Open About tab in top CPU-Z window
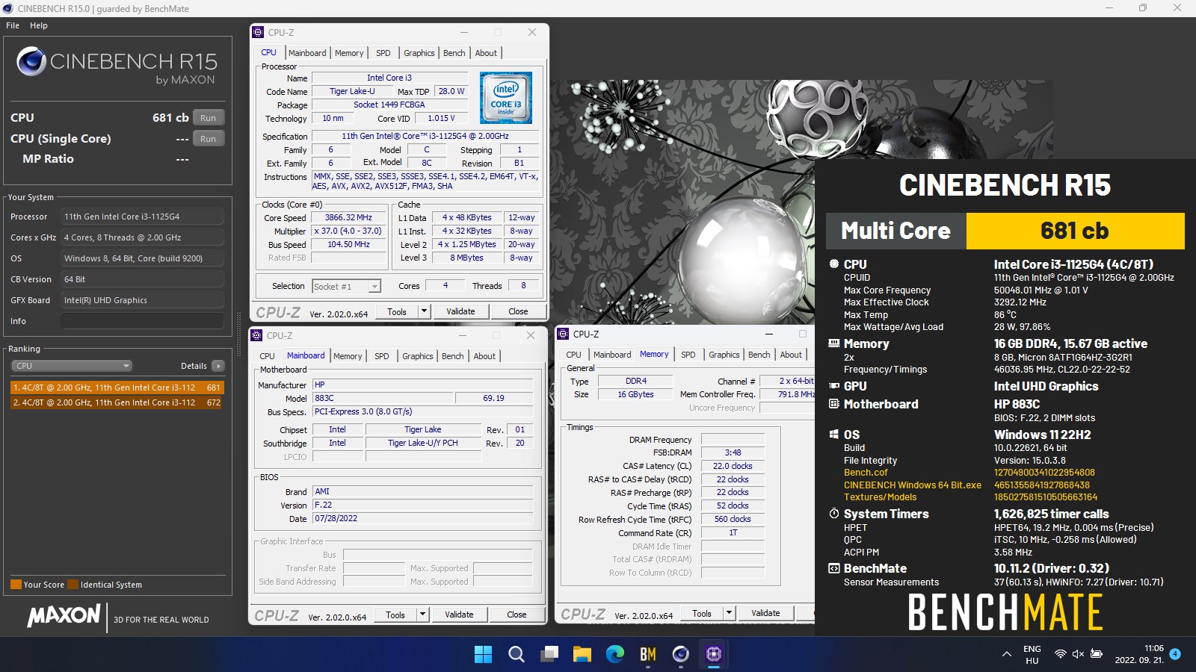 [x=486, y=53]
